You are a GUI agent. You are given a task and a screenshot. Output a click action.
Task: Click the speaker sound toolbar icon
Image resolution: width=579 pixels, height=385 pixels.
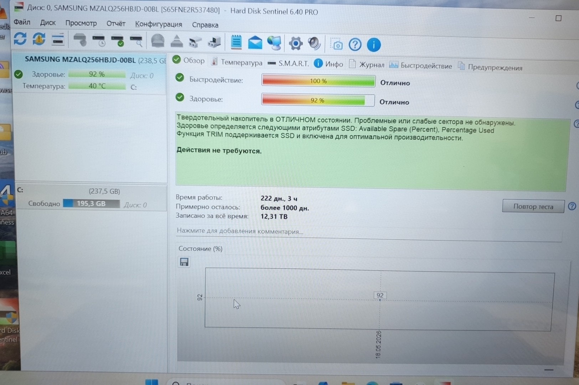pos(314,44)
